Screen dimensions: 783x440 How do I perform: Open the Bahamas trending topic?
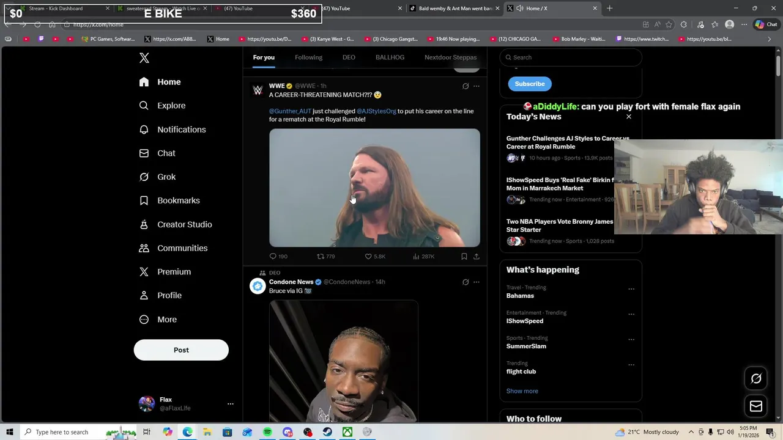(520, 296)
